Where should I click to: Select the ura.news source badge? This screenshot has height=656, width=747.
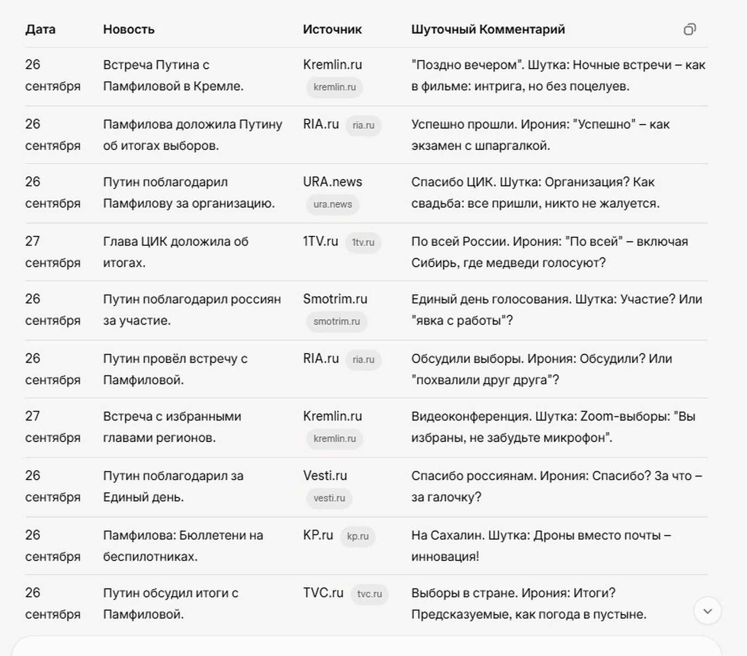coord(332,205)
